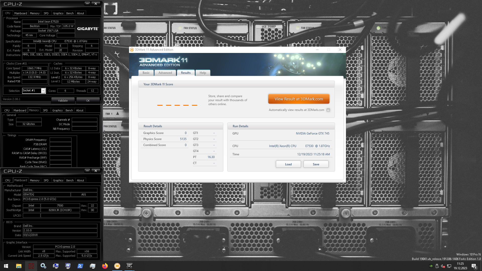Screen dimensions: 482x271
Task: Click the Southbridge field 82801JR (ICH10R)
Action: click(x=60, y=210)
